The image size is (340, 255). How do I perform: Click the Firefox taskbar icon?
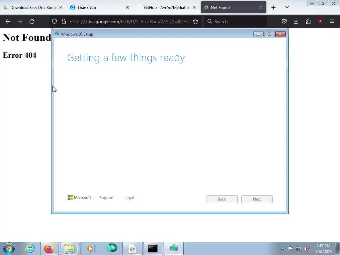tap(49, 248)
